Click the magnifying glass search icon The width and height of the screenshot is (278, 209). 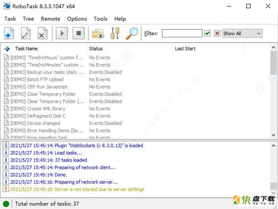point(132,33)
